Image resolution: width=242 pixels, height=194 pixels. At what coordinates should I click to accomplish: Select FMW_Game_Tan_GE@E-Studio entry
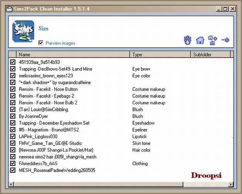(50, 143)
